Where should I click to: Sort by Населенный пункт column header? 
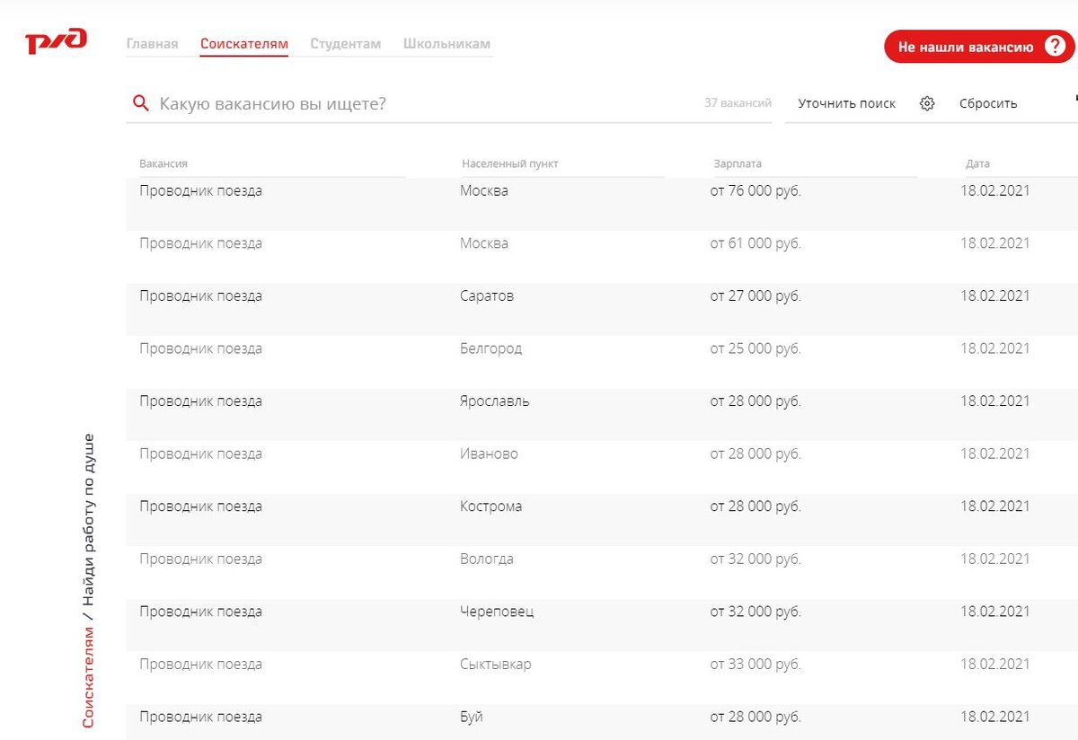coord(510,163)
